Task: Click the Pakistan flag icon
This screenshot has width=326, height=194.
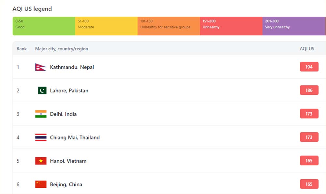Action: (42, 90)
